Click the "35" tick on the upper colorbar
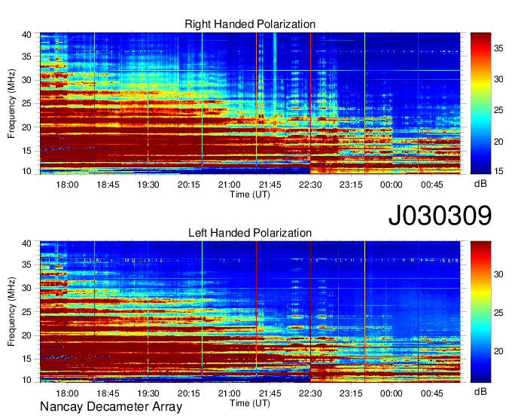Viewport: 512px width, 416px height. tap(498, 49)
